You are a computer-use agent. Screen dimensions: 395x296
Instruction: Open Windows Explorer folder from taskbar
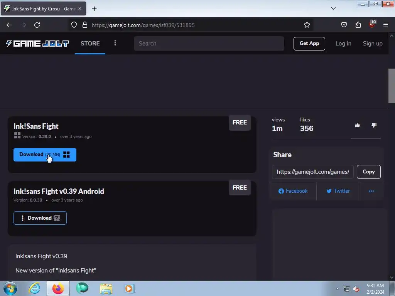coord(106,288)
